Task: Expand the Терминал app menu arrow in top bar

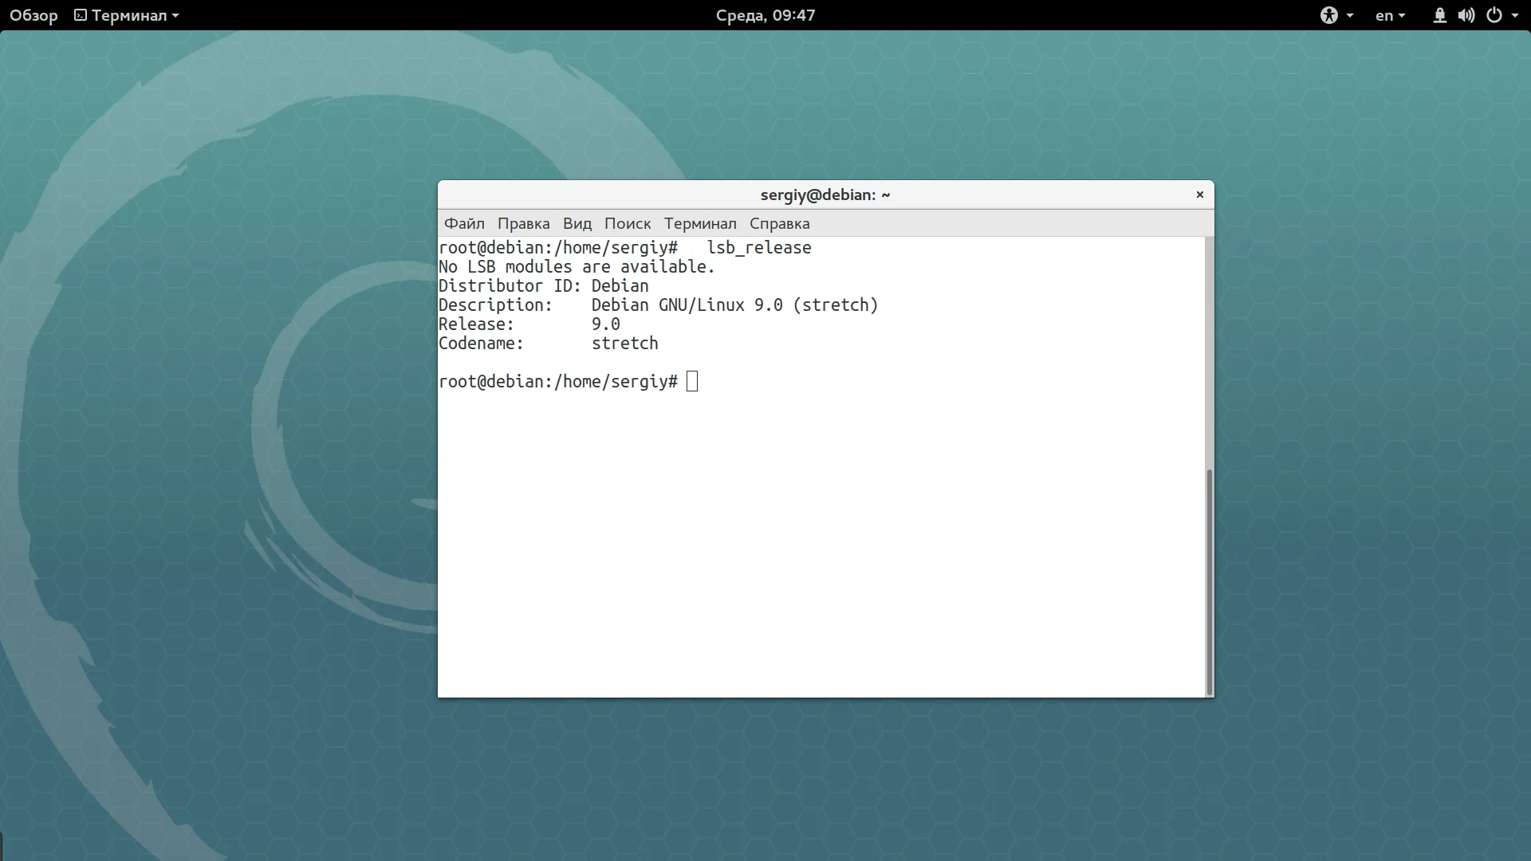Action: [175, 15]
